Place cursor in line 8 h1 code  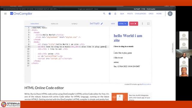pyautogui.click(x=61, y=44)
